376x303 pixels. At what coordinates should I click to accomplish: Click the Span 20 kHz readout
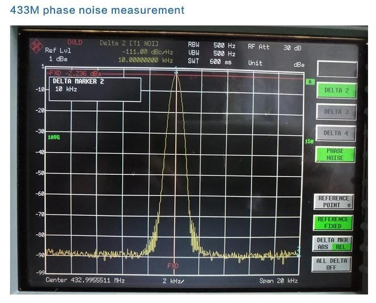tap(278, 280)
